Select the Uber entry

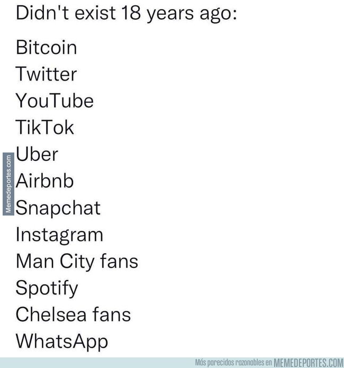pos(37,154)
